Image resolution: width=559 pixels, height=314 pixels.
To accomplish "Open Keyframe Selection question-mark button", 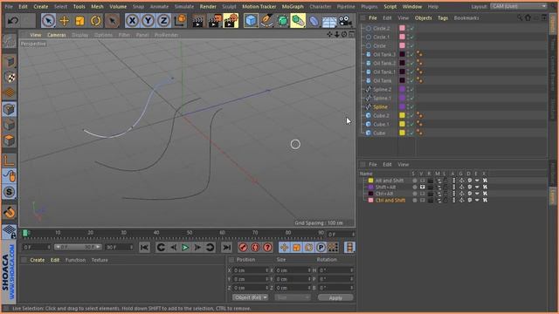I will click(x=267, y=247).
